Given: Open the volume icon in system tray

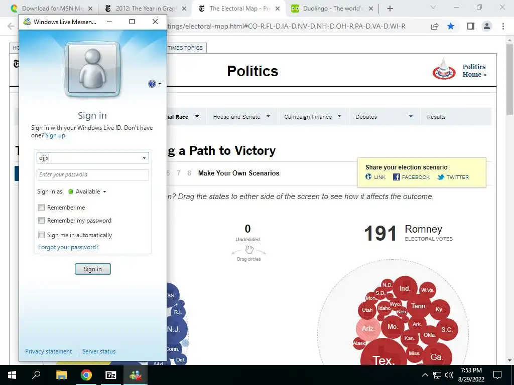Looking at the screenshot, I should [x=449, y=375].
